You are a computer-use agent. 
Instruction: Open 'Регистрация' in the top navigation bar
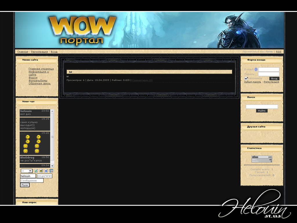click(x=39, y=52)
